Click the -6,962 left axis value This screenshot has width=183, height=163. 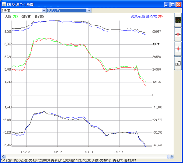click(x=7, y=145)
